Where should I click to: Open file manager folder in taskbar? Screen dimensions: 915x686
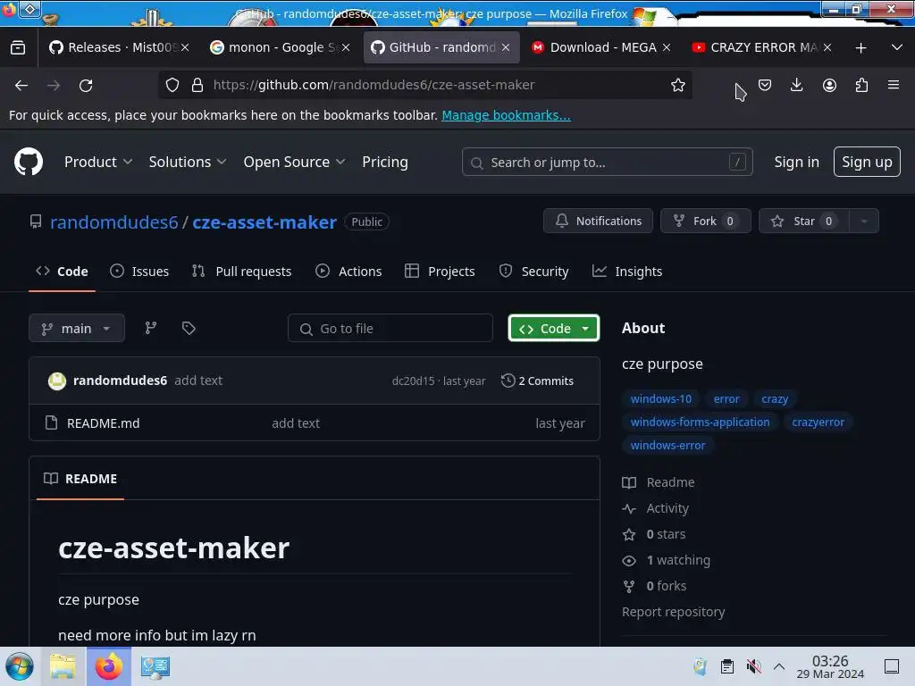(63, 666)
